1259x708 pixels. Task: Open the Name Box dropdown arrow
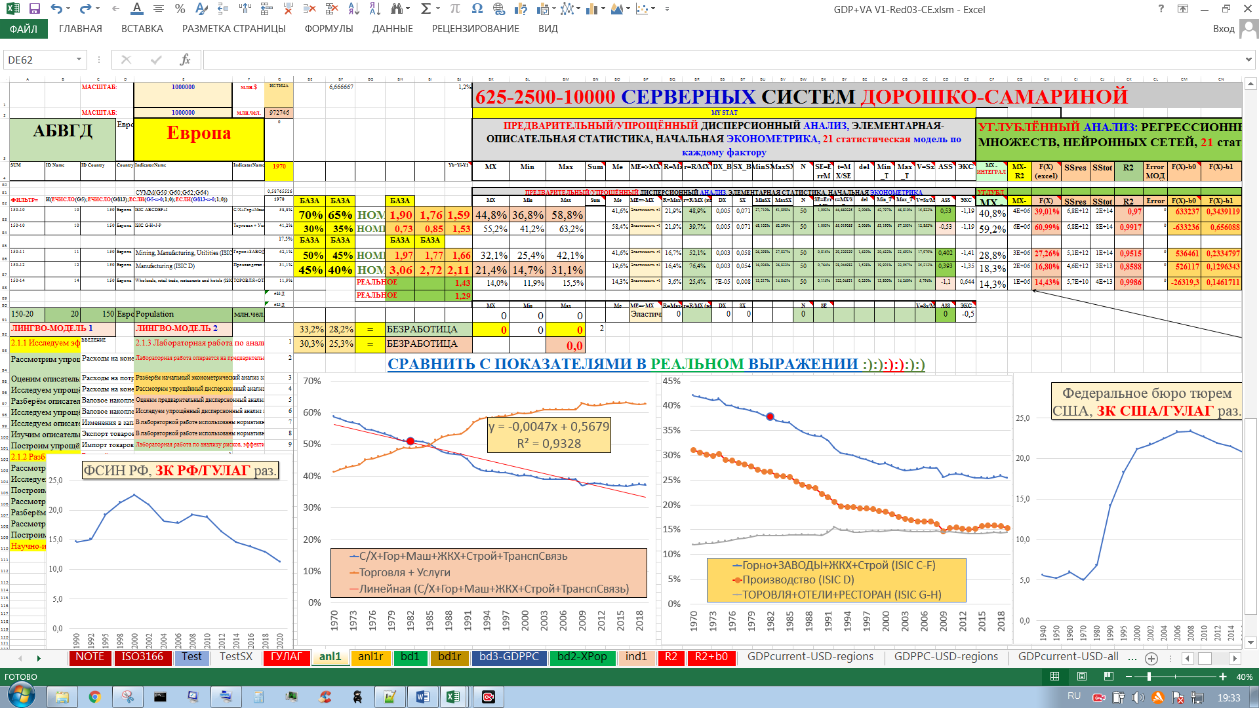pyautogui.click(x=79, y=60)
